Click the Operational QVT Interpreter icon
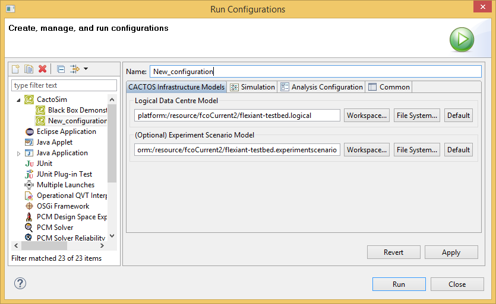496x304 pixels. [x=29, y=196]
